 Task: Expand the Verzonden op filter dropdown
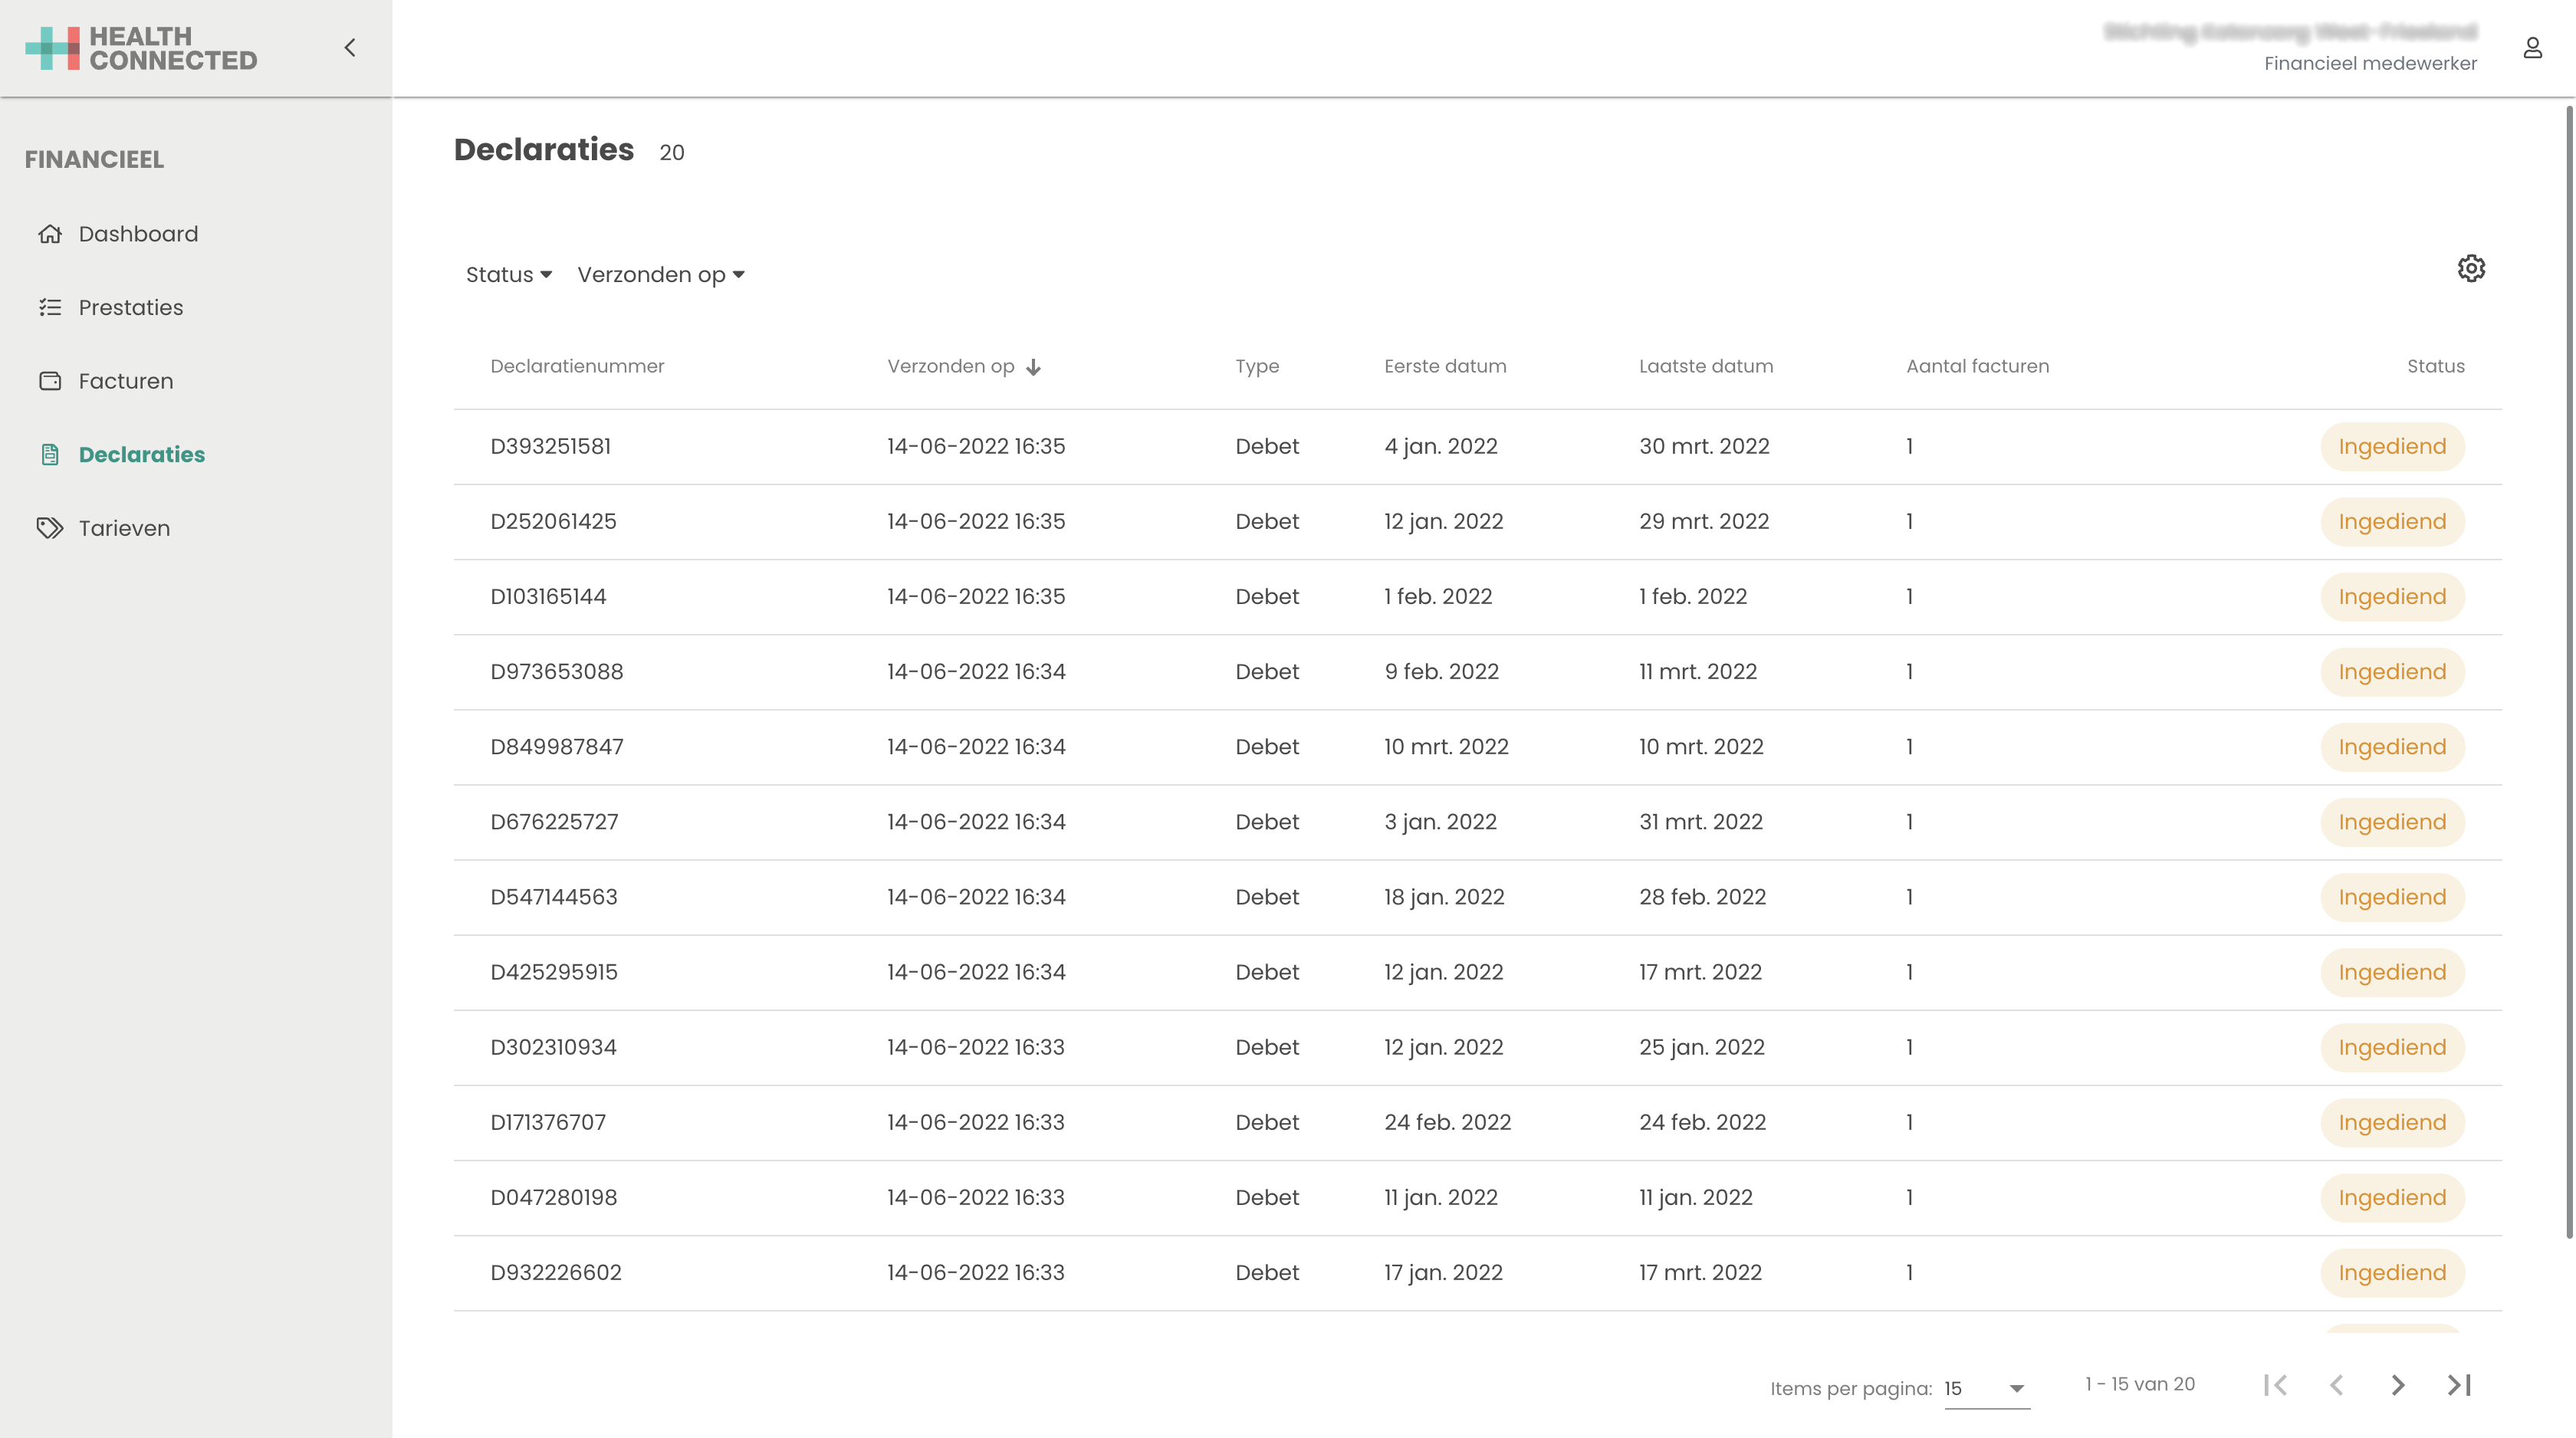point(660,275)
